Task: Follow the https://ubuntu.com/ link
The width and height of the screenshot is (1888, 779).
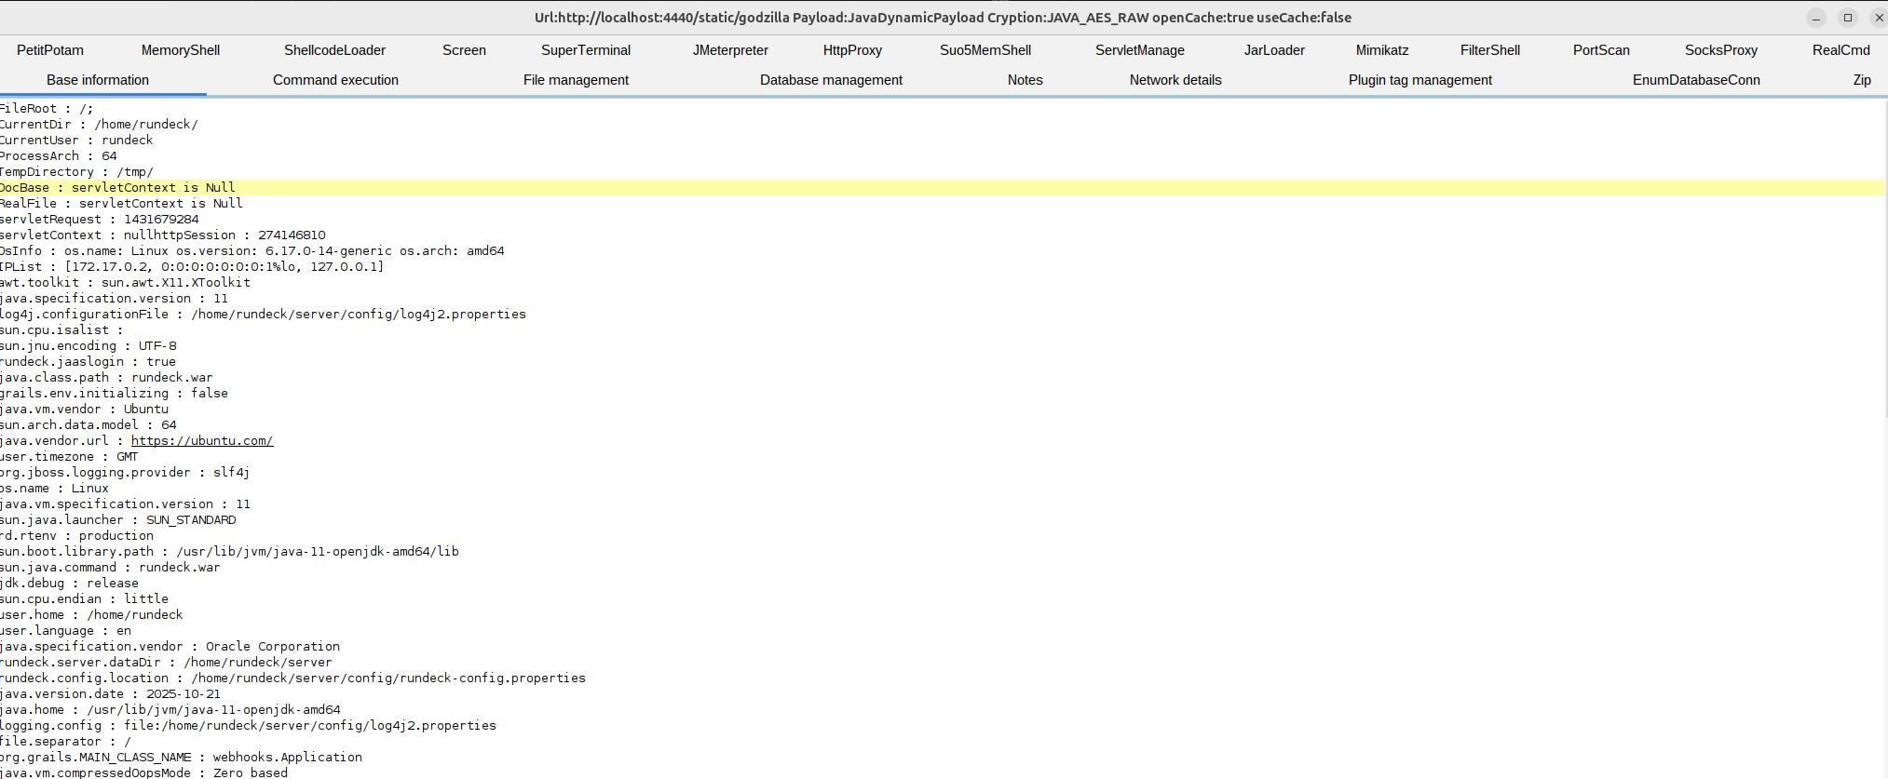Action: coord(202,441)
